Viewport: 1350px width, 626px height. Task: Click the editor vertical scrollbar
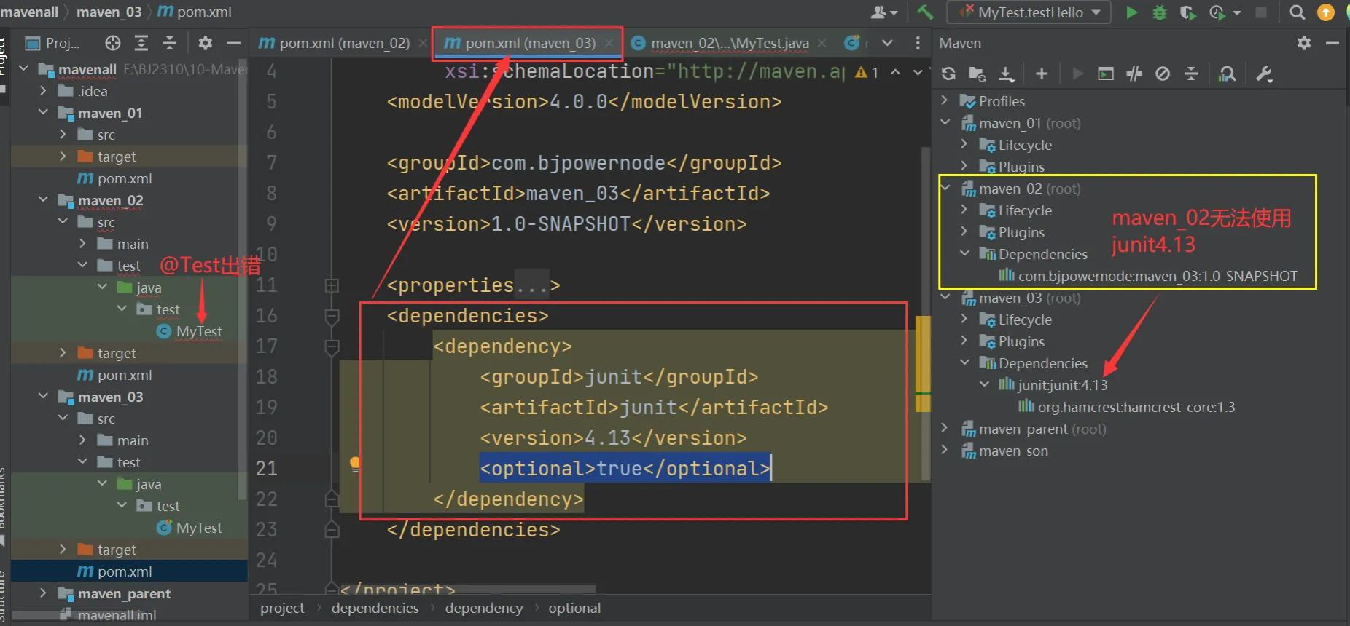pos(925,313)
